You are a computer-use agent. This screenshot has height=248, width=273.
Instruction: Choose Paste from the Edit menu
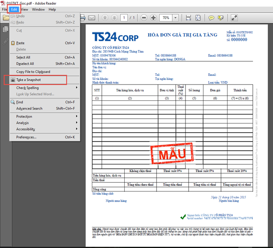tap(45, 43)
